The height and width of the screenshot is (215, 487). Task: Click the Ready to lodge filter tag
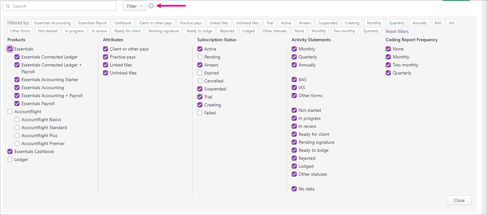(200, 31)
